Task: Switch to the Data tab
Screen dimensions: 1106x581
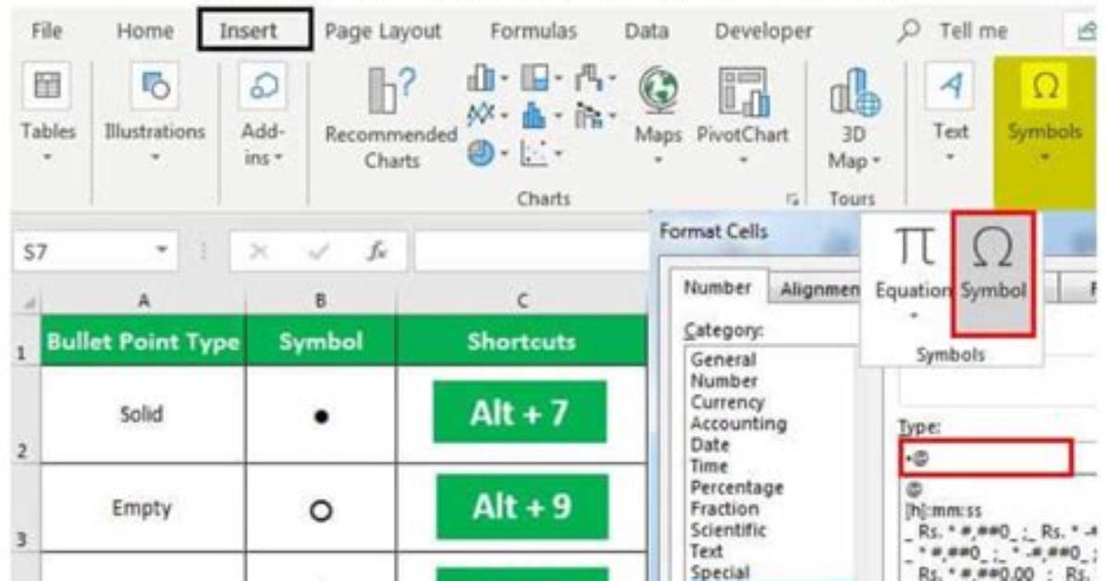Action: (x=646, y=31)
